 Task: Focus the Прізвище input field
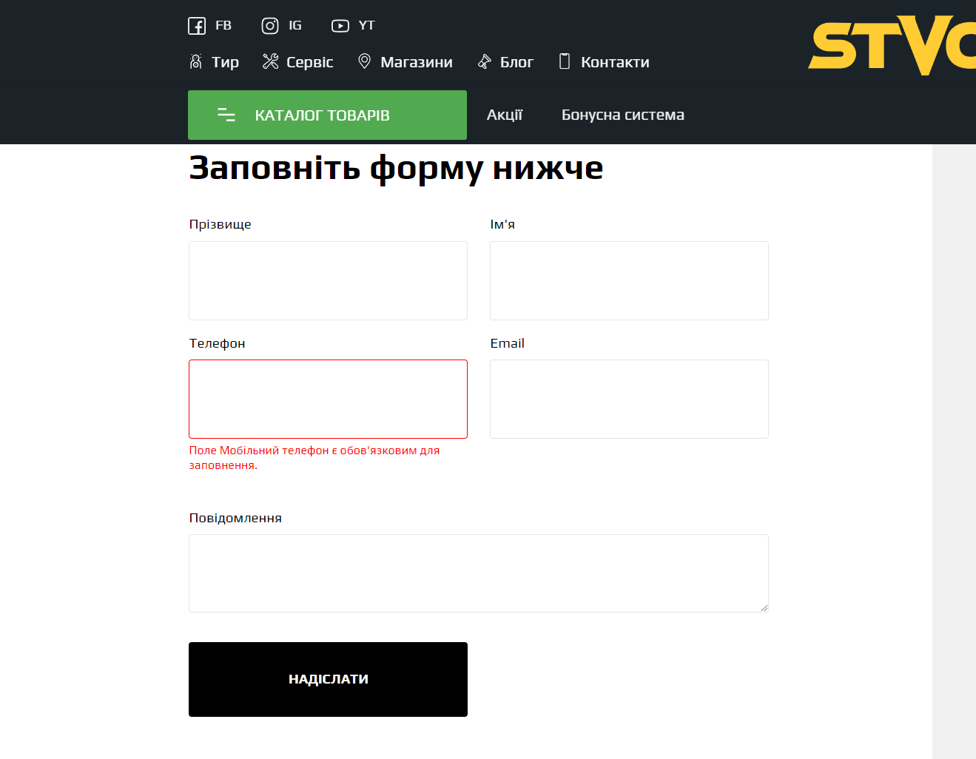pyautogui.click(x=328, y=280)
